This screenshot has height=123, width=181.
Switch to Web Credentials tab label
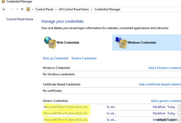click(x=68, y=43)
